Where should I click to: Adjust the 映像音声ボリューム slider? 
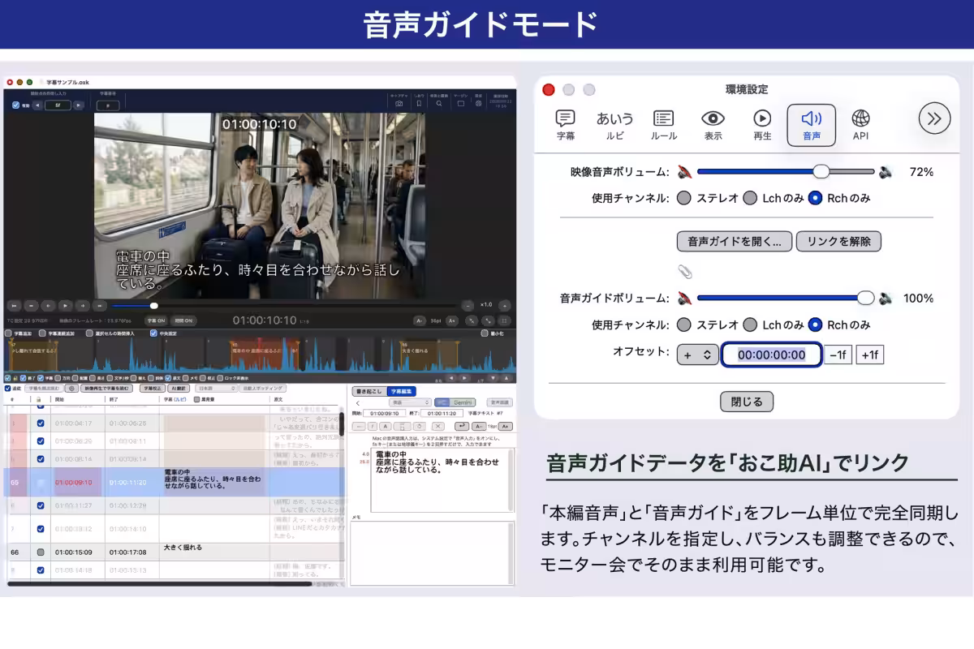coord(786,171)
